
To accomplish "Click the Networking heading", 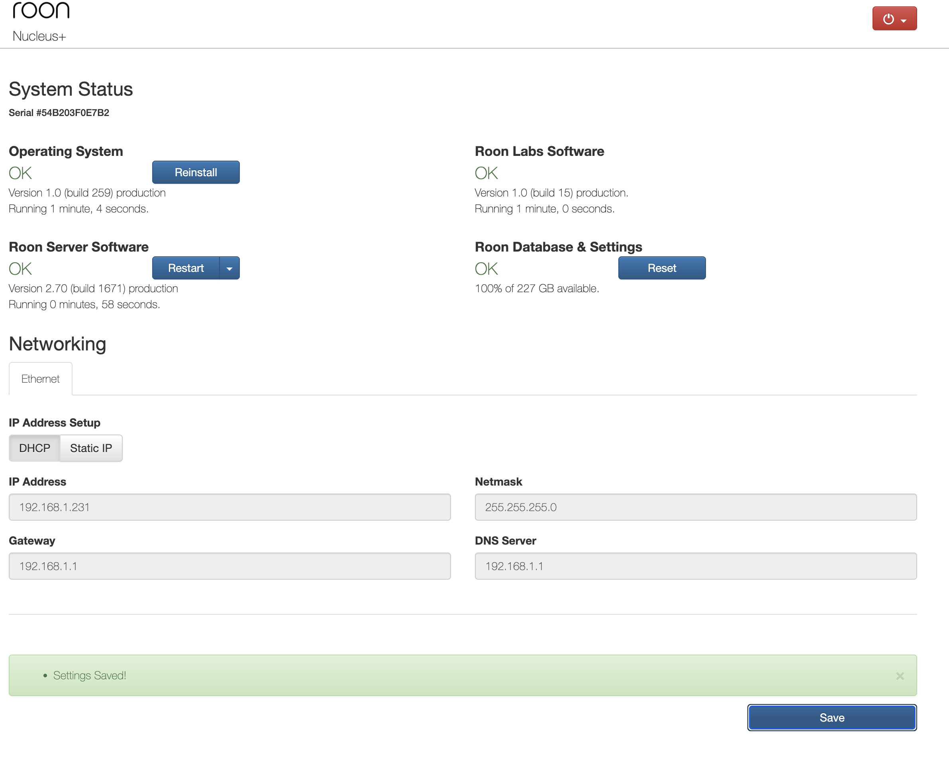I will point(58,344).
